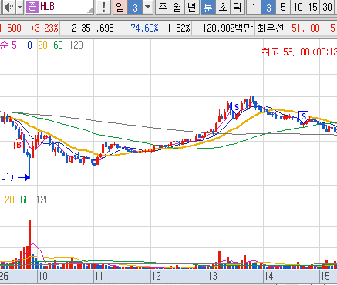
Task: Click the +3.23% change rate value
Action: coord(44,28)
